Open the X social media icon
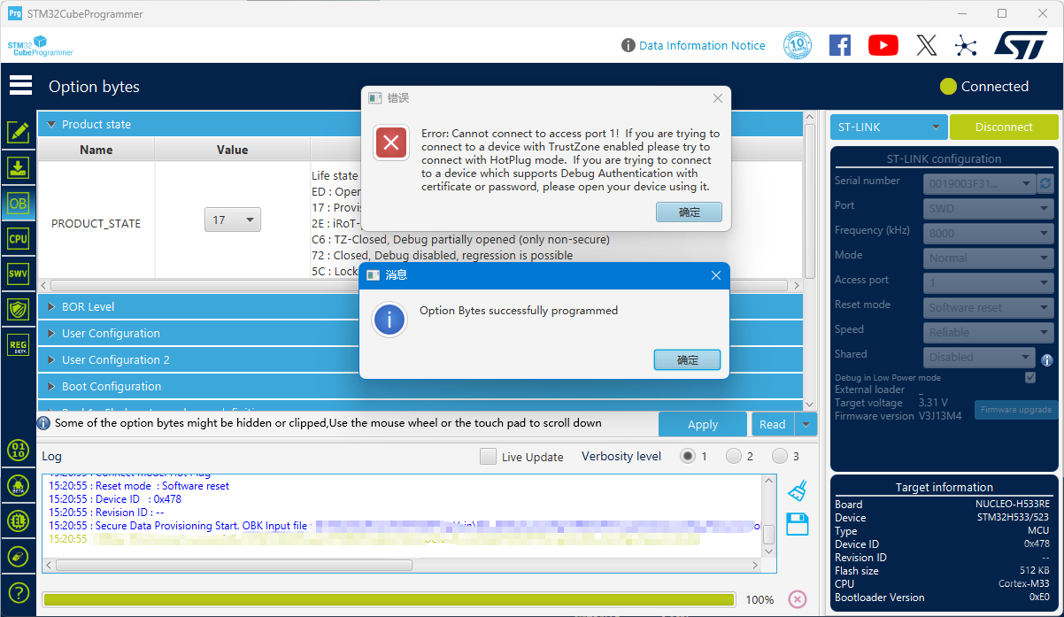The height and width of the screenshot is (617, 1064). coord(927,45)
